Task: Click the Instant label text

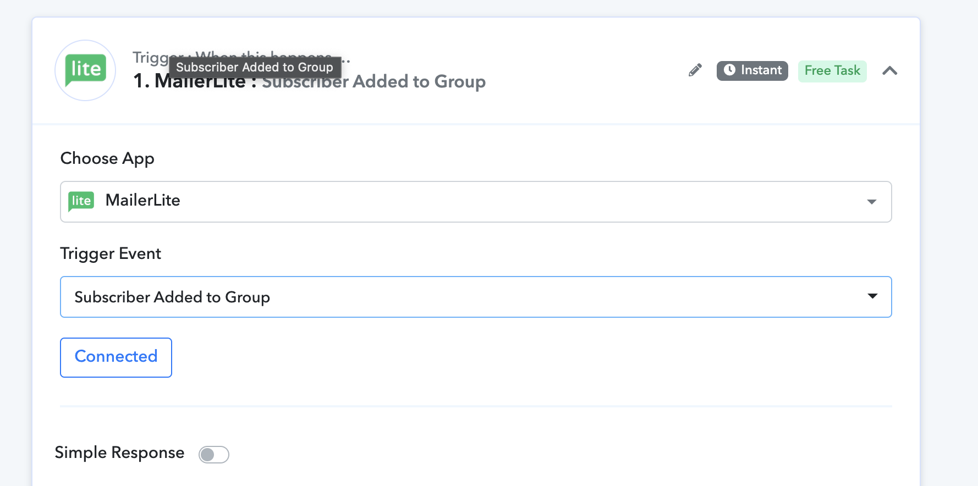Action: pos(761,70)
